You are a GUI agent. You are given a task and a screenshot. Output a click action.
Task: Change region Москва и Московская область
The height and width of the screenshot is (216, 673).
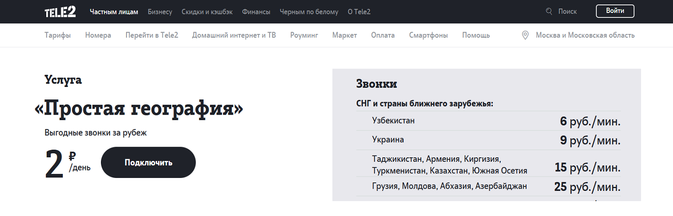click(x=585, y=35)
